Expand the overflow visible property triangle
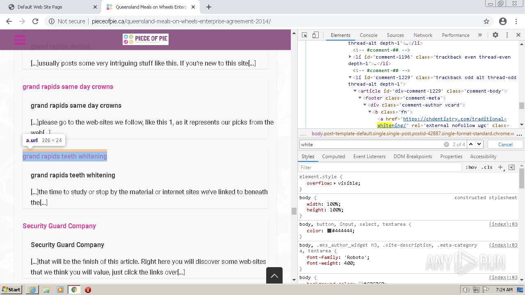The width and height of the screenshot is (525, 295). (x=335, y=184)
